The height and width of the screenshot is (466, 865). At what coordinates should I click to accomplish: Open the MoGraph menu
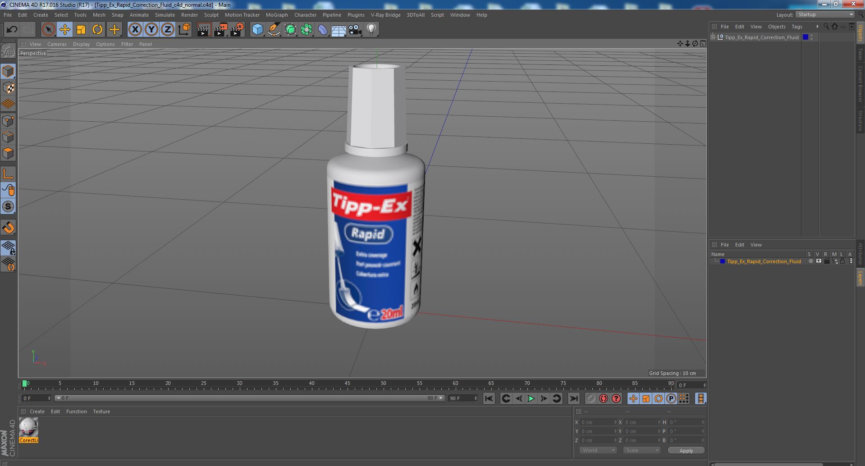(277, 15)
